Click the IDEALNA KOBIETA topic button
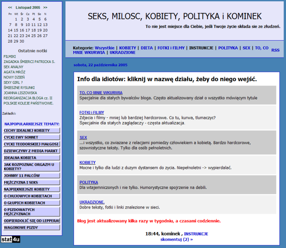Image resolution: width=286 pixels, height=248 pixels. (31, 158)
